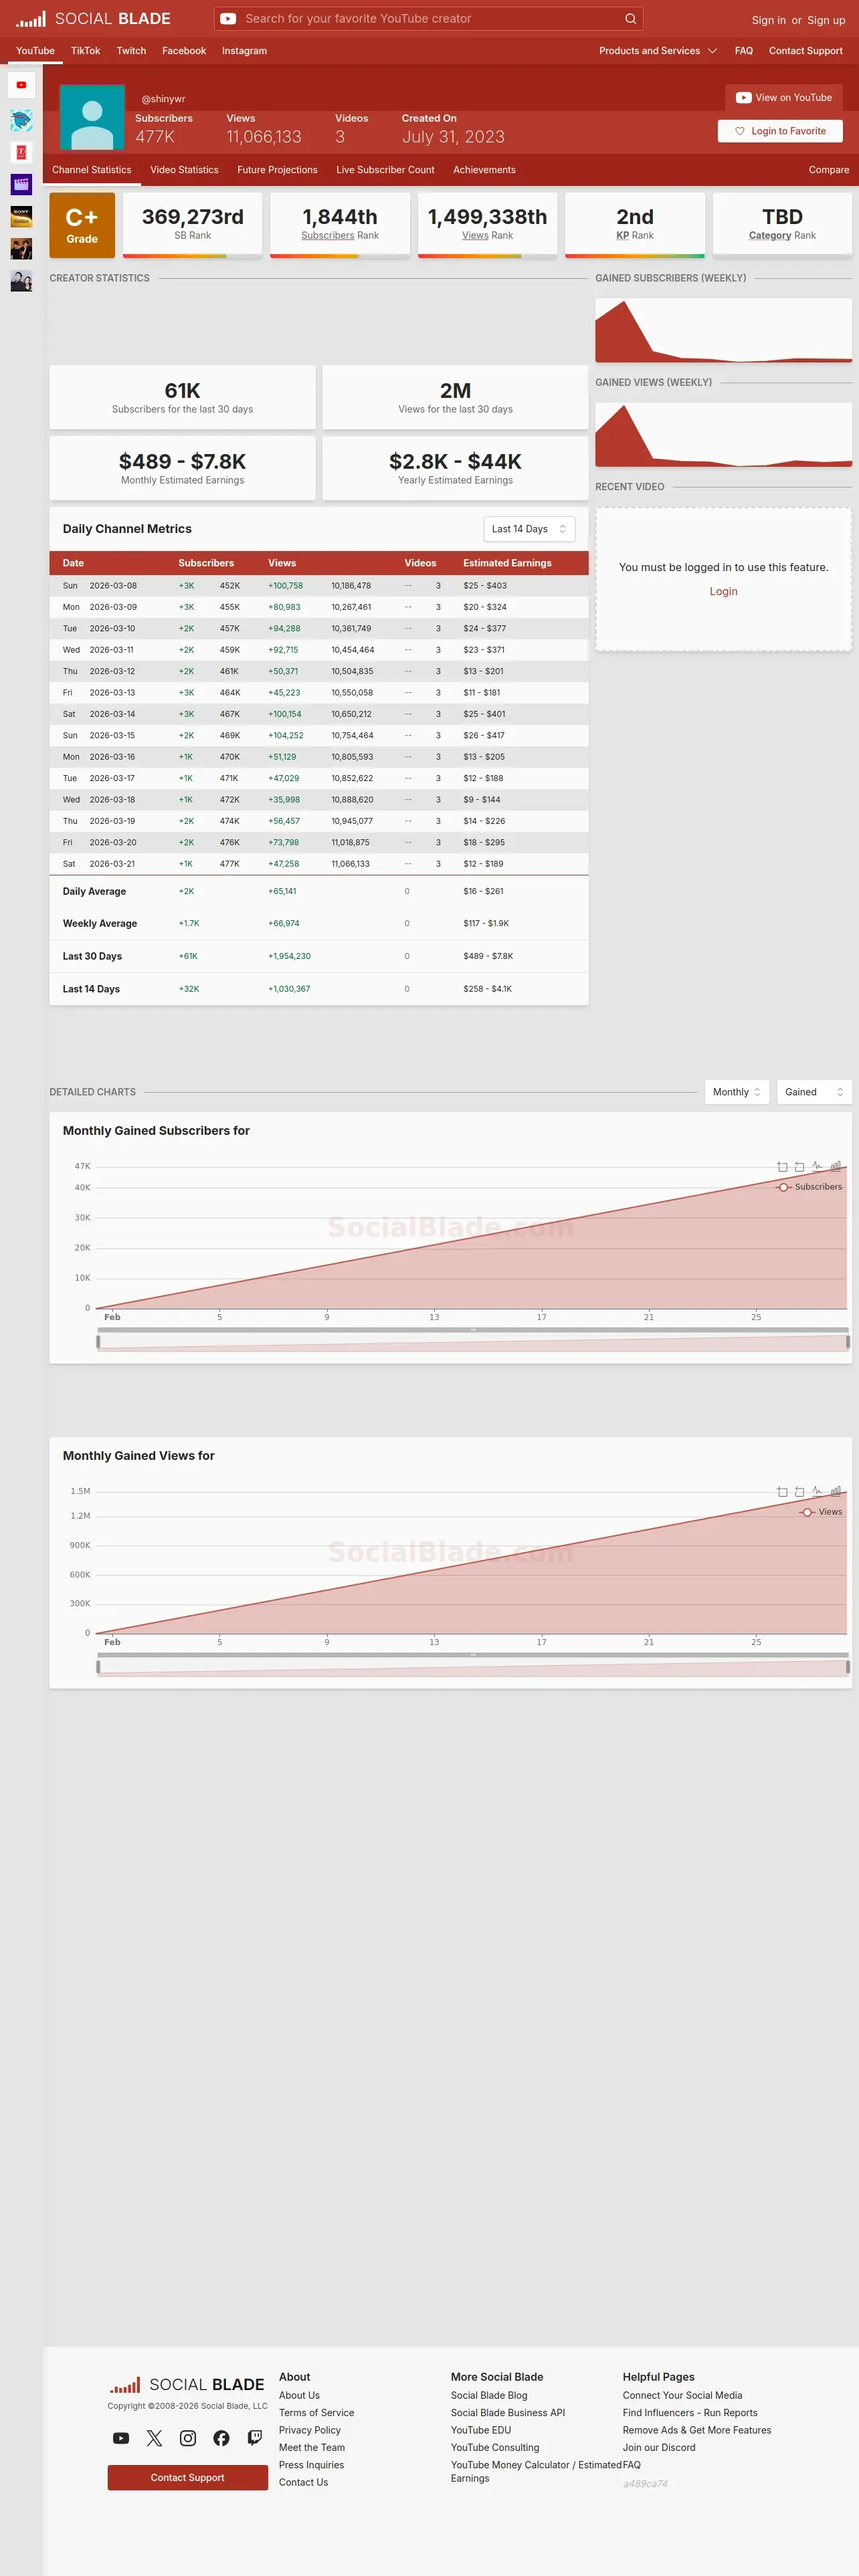This screenshot has width=859, height=2576.
Task: Click the footer Contact Support button
Action: [187, 2477]
